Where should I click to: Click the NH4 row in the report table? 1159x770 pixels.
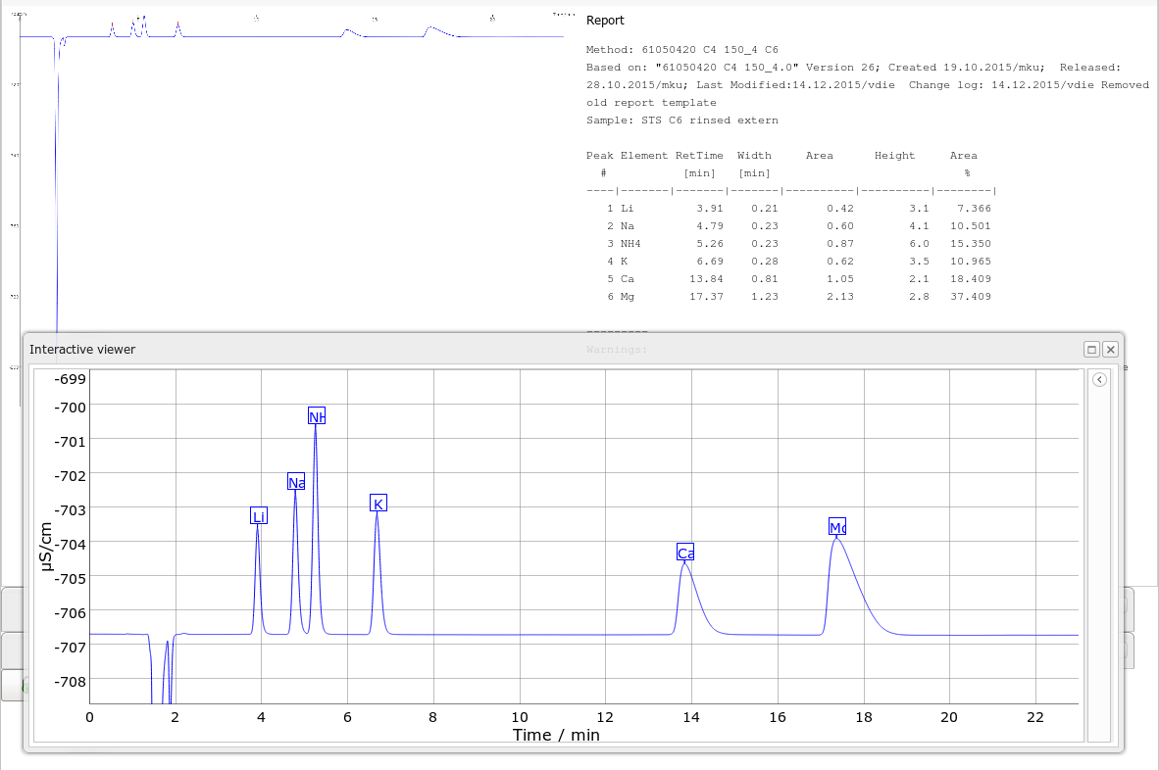pyautogui.click(x=789, y=244)
